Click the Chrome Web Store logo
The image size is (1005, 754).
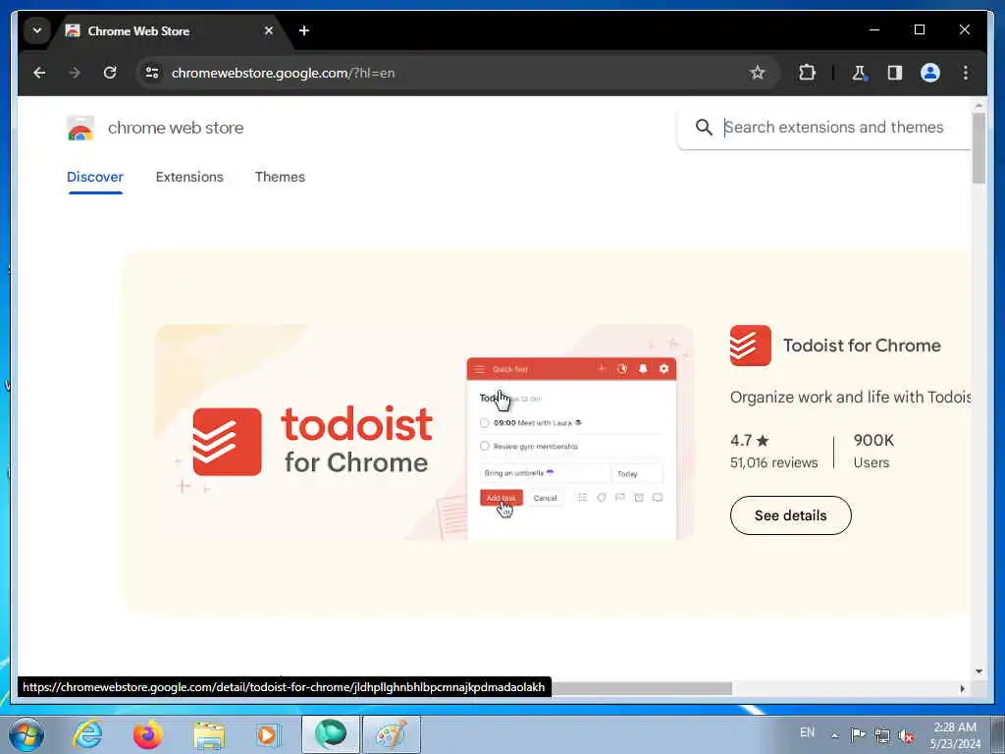pos(80,129)
